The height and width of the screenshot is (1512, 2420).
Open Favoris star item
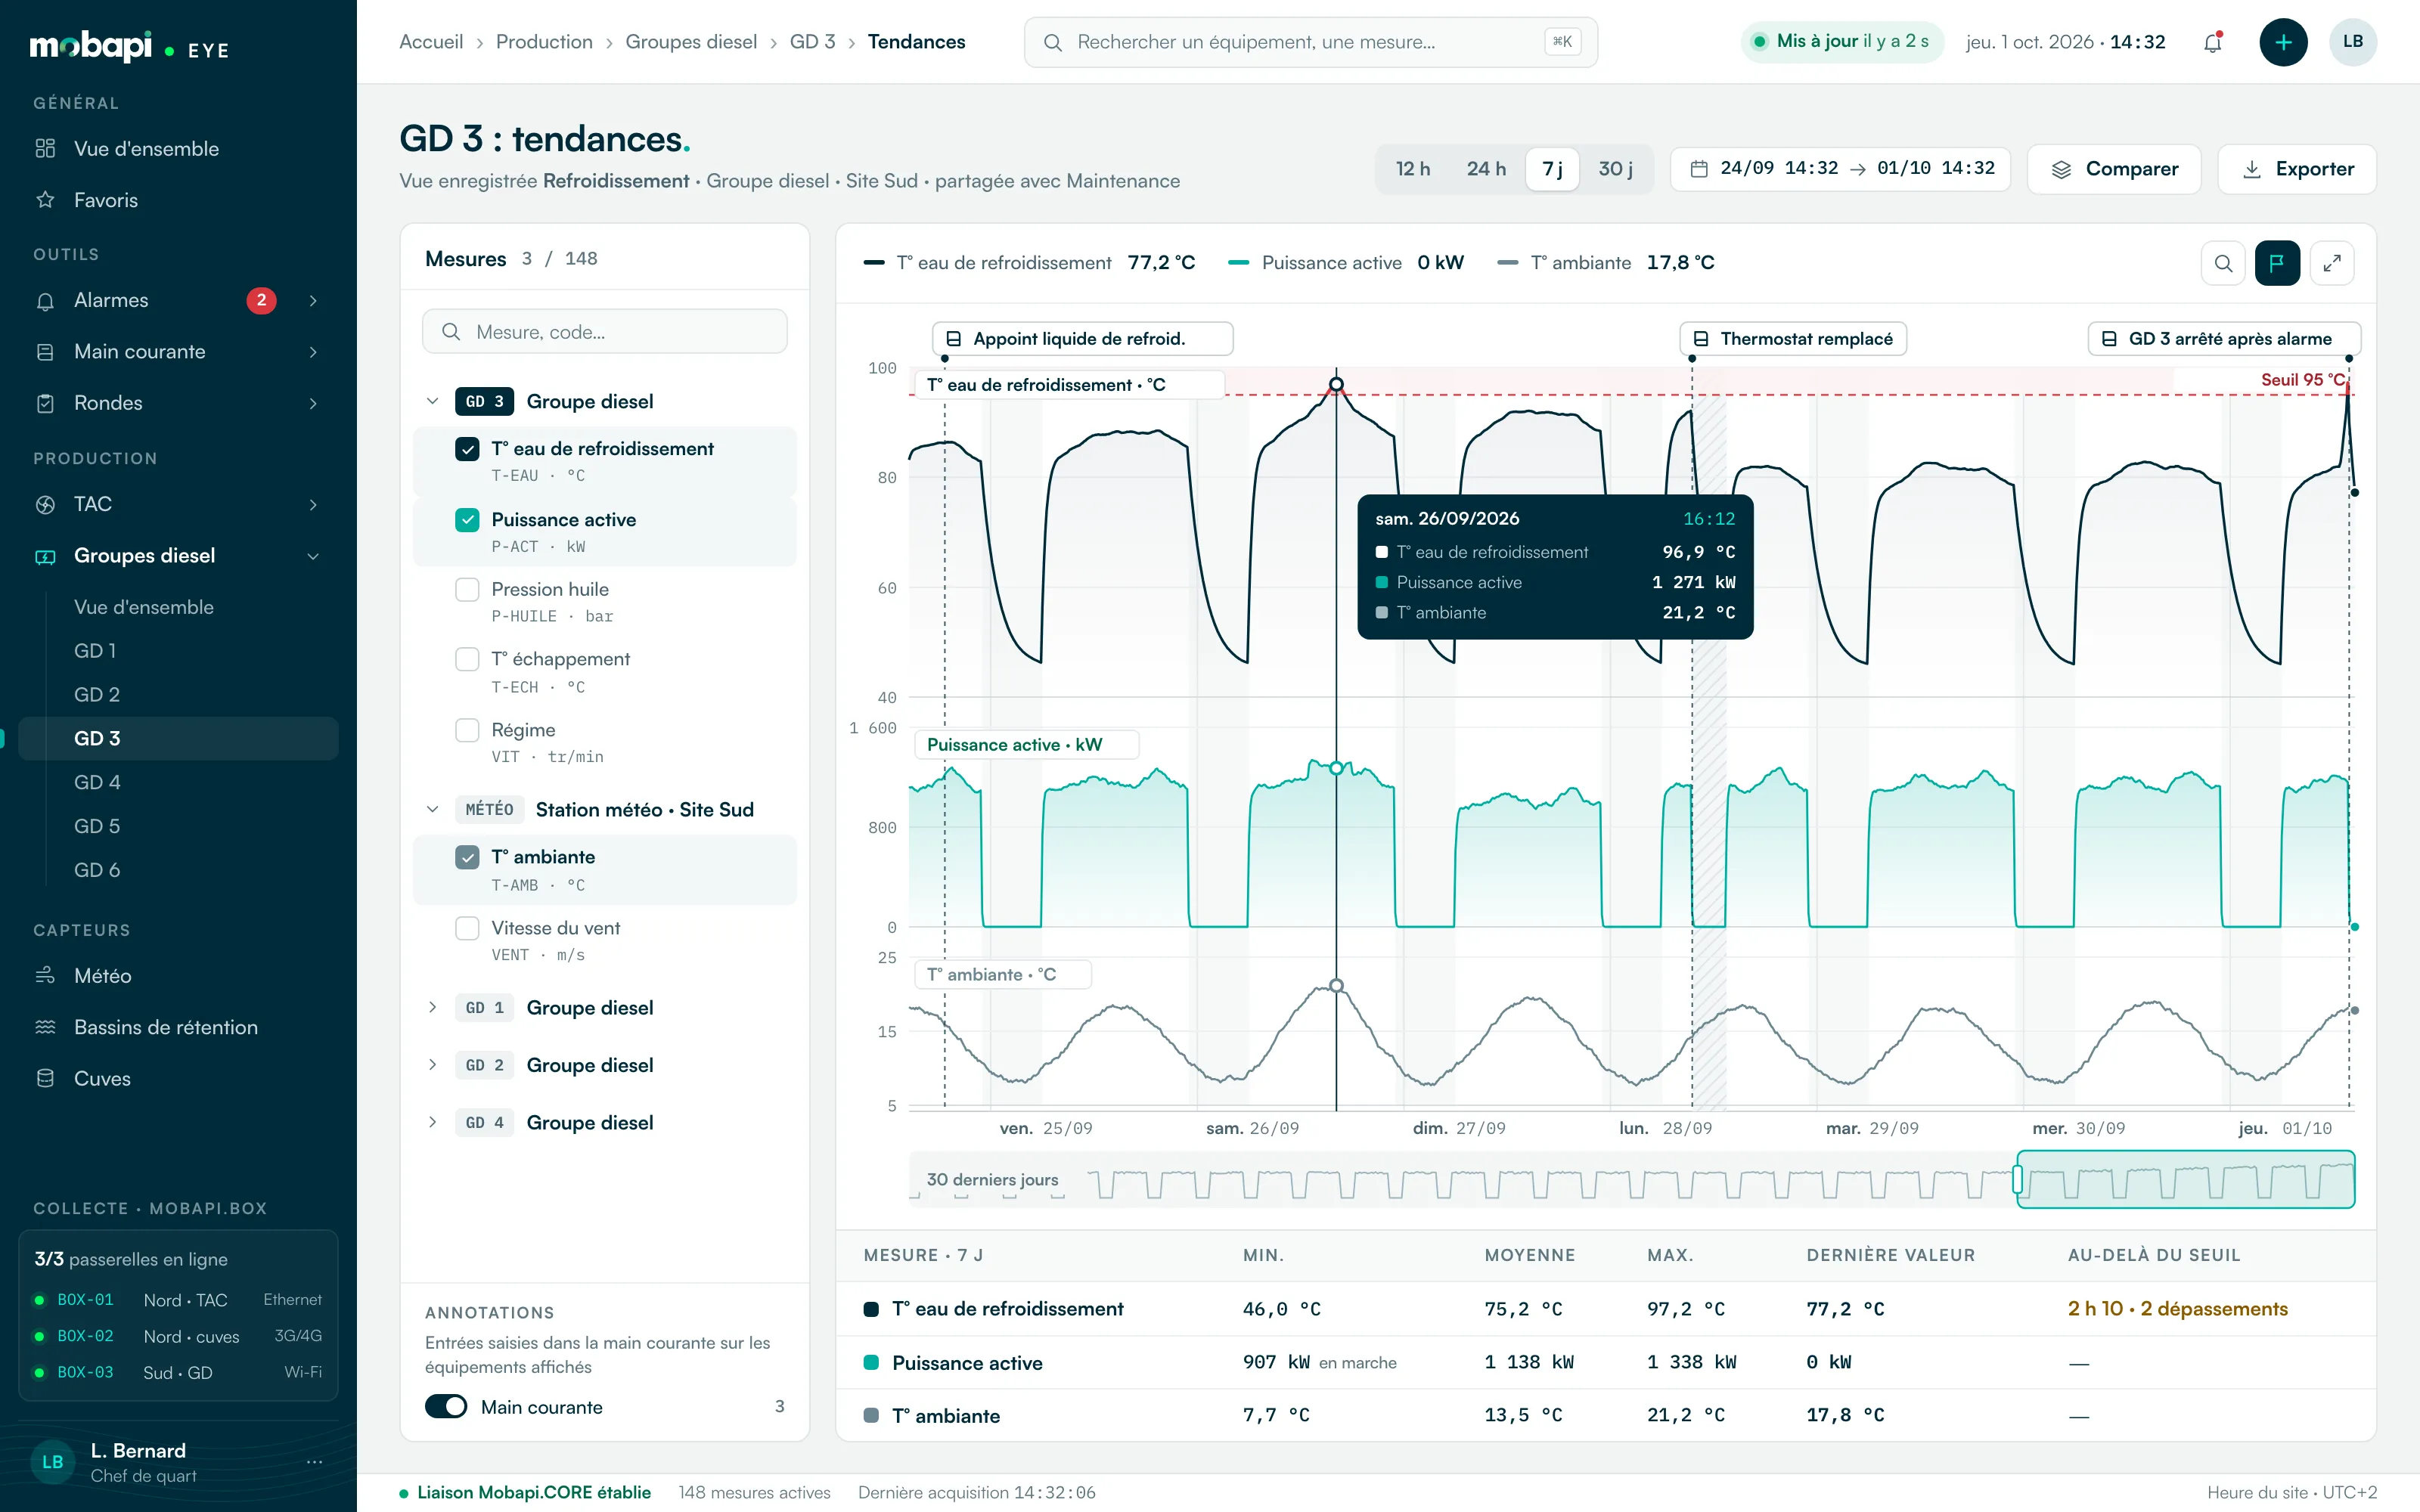(178, 200)
